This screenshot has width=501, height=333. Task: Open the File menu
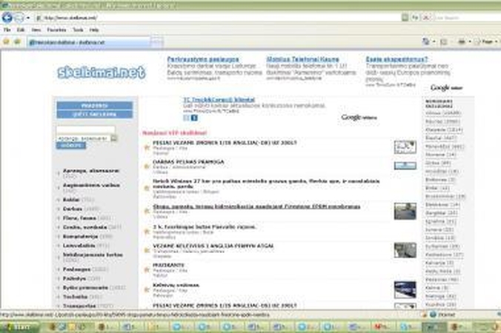(7, 30)
